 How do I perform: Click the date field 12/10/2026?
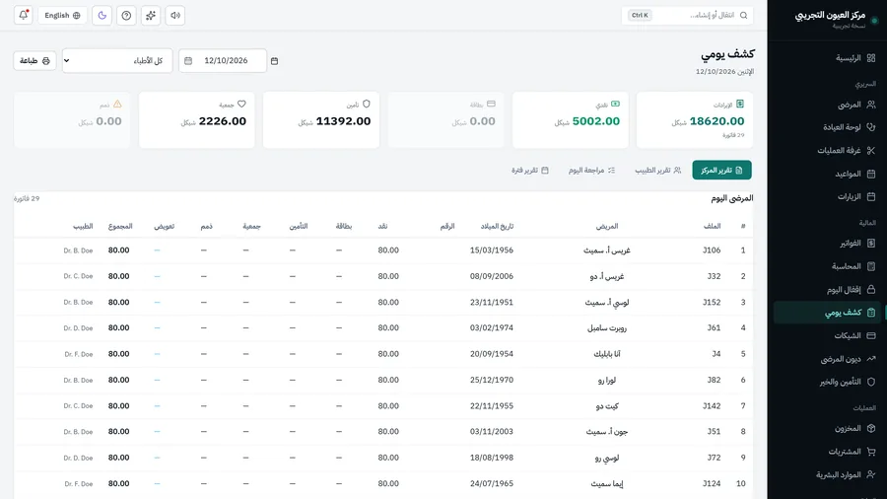pos(223,60)
